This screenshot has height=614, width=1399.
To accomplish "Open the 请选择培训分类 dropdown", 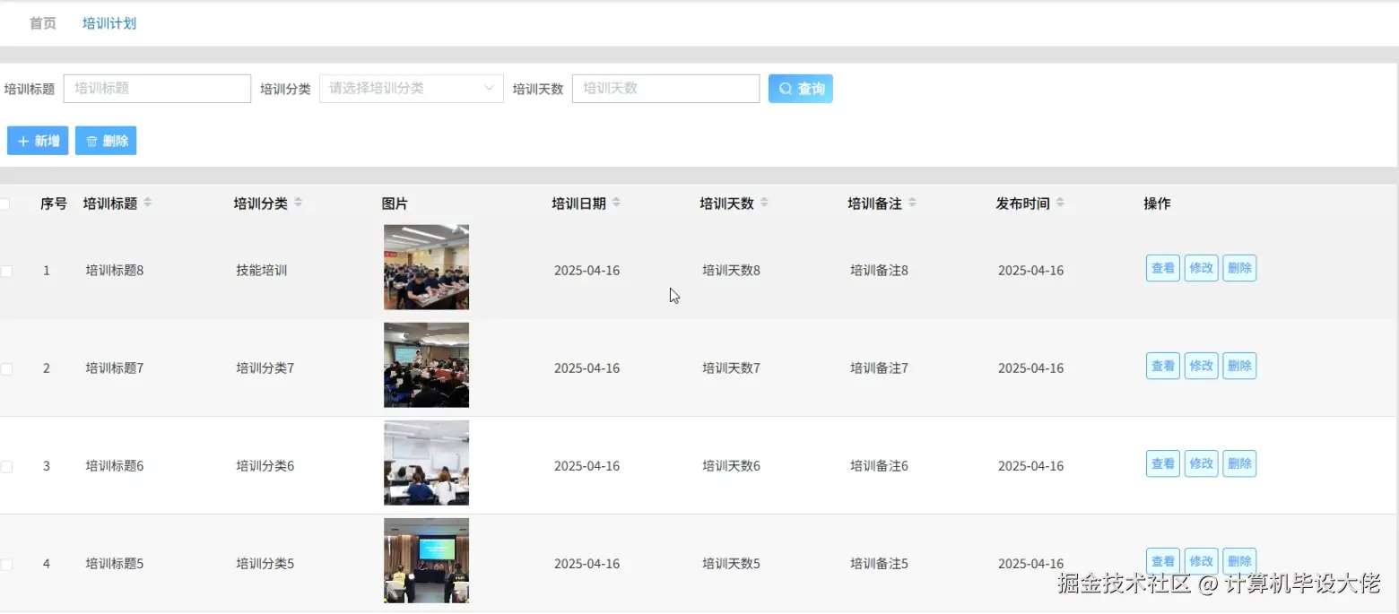I will (x=411, y=88).
